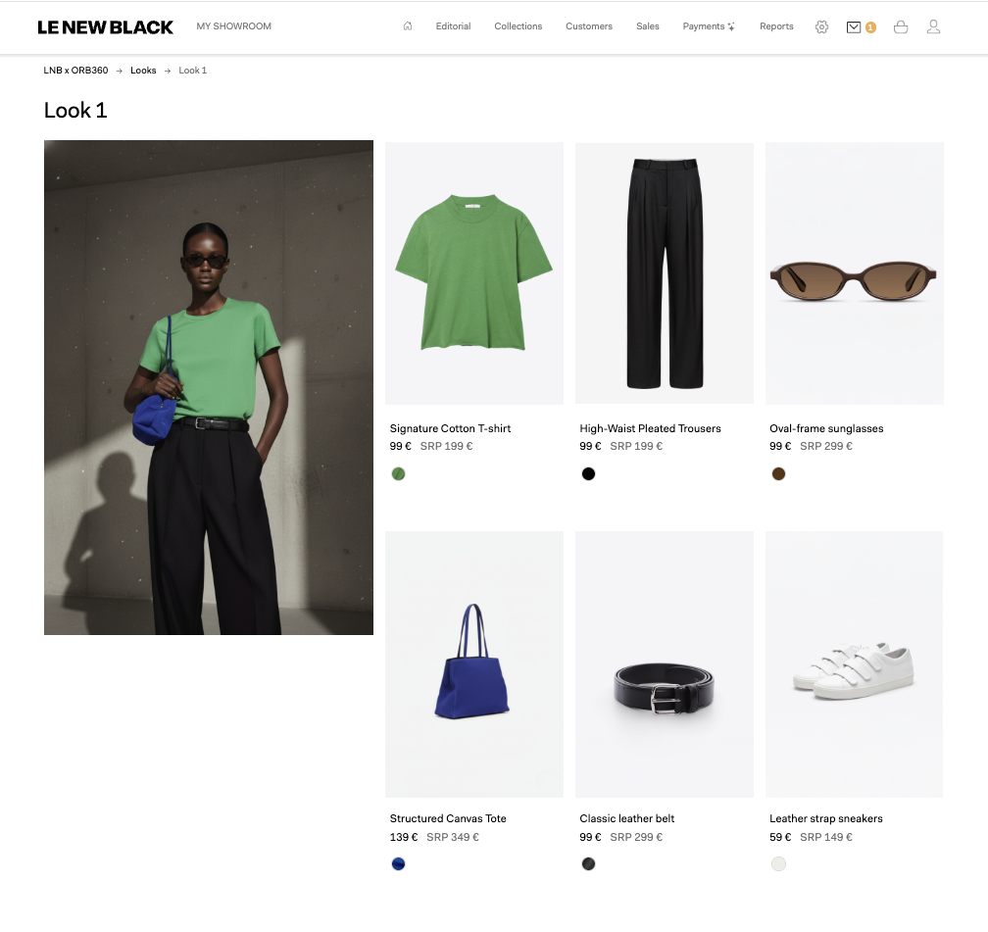Open the Leather strap sneakers thumbnail
Screen dimensions: 988x932
pyautogui.click(x=854, y=664)
